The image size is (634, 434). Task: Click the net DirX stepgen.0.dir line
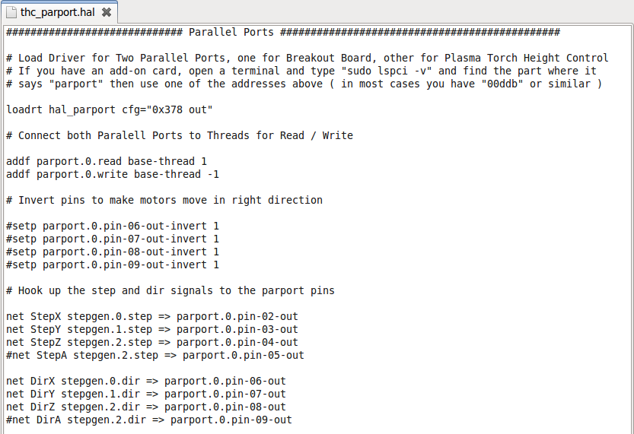[x=146, y=381]
